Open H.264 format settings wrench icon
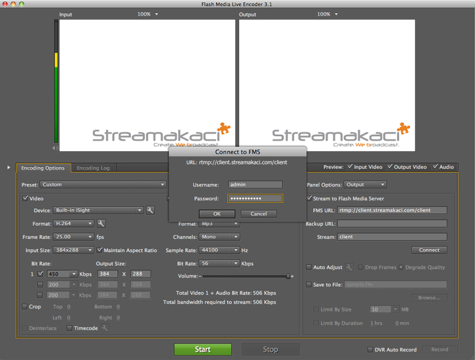The image size is (475, 360). [101, 224]
